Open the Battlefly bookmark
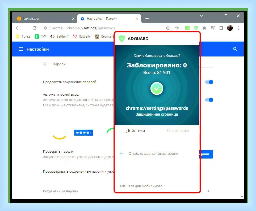Viewport: 256px width, 211px height. pos(82,36)
